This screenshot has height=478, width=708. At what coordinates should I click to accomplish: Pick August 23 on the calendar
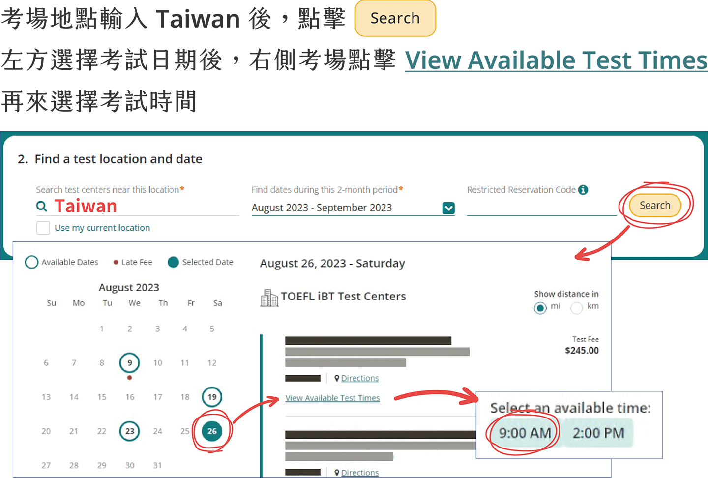tap(129, 431)
